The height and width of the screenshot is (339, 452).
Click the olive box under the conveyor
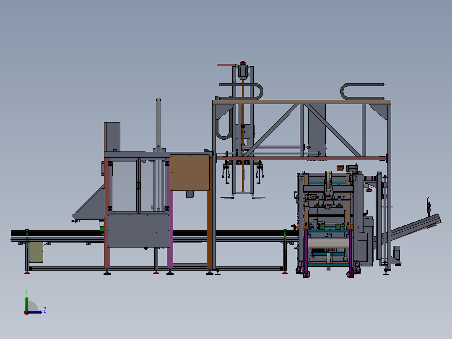tap(36, 252)
